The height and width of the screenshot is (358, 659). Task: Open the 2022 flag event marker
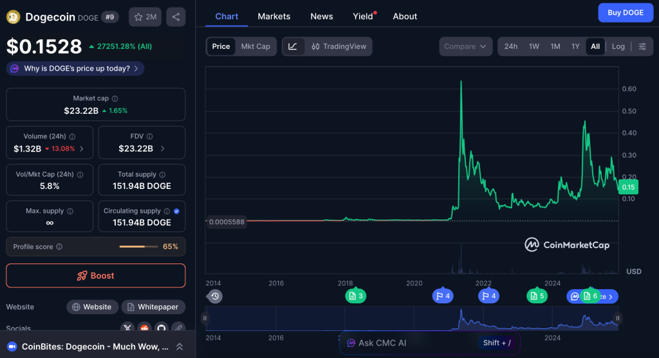[x=488, y=296]
